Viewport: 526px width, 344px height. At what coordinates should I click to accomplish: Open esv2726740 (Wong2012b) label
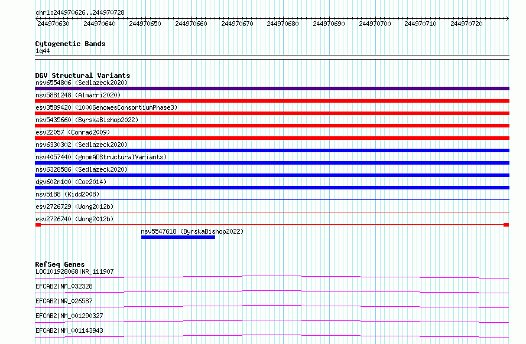(x=74, y=219)
